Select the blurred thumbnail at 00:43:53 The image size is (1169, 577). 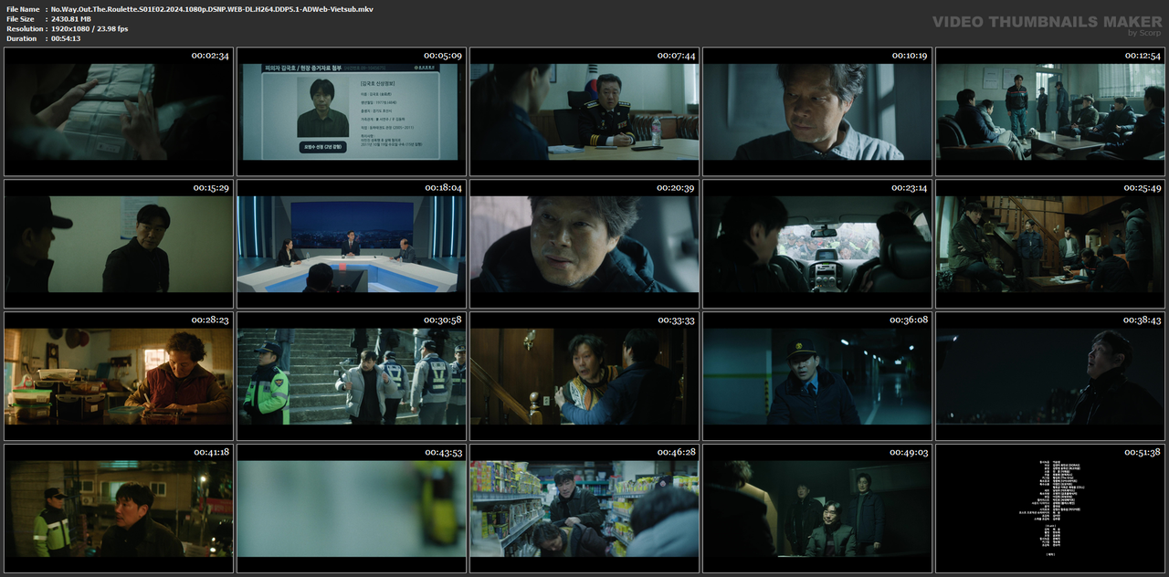[351, 509]
